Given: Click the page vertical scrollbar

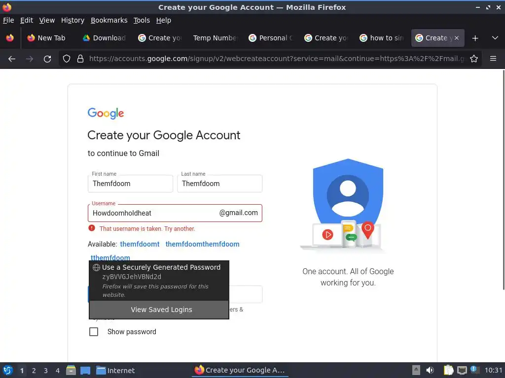Looking at the screenshot, I should [x=503, y=180].
